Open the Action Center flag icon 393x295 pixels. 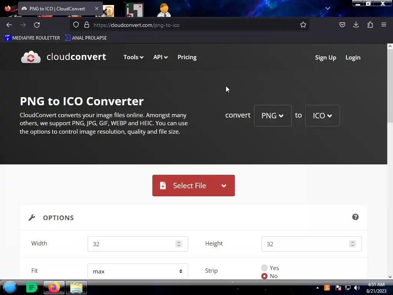pos(338,288)
